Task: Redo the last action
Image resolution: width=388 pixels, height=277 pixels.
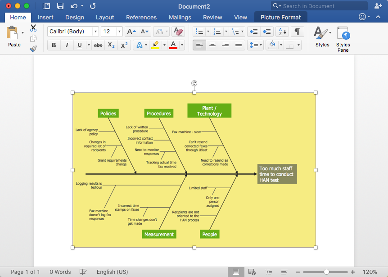Action: (x=93, y=6)
